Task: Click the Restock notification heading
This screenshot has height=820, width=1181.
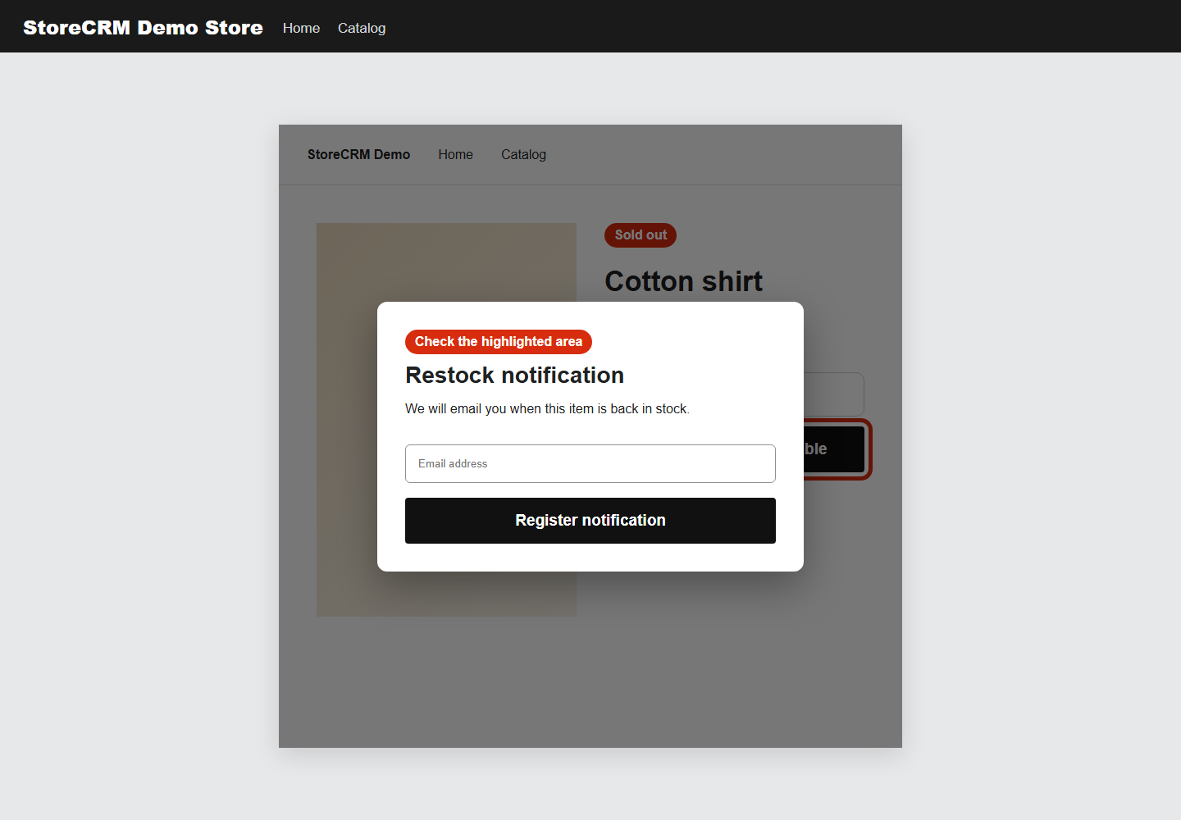Action: click(x=514, y=375)
